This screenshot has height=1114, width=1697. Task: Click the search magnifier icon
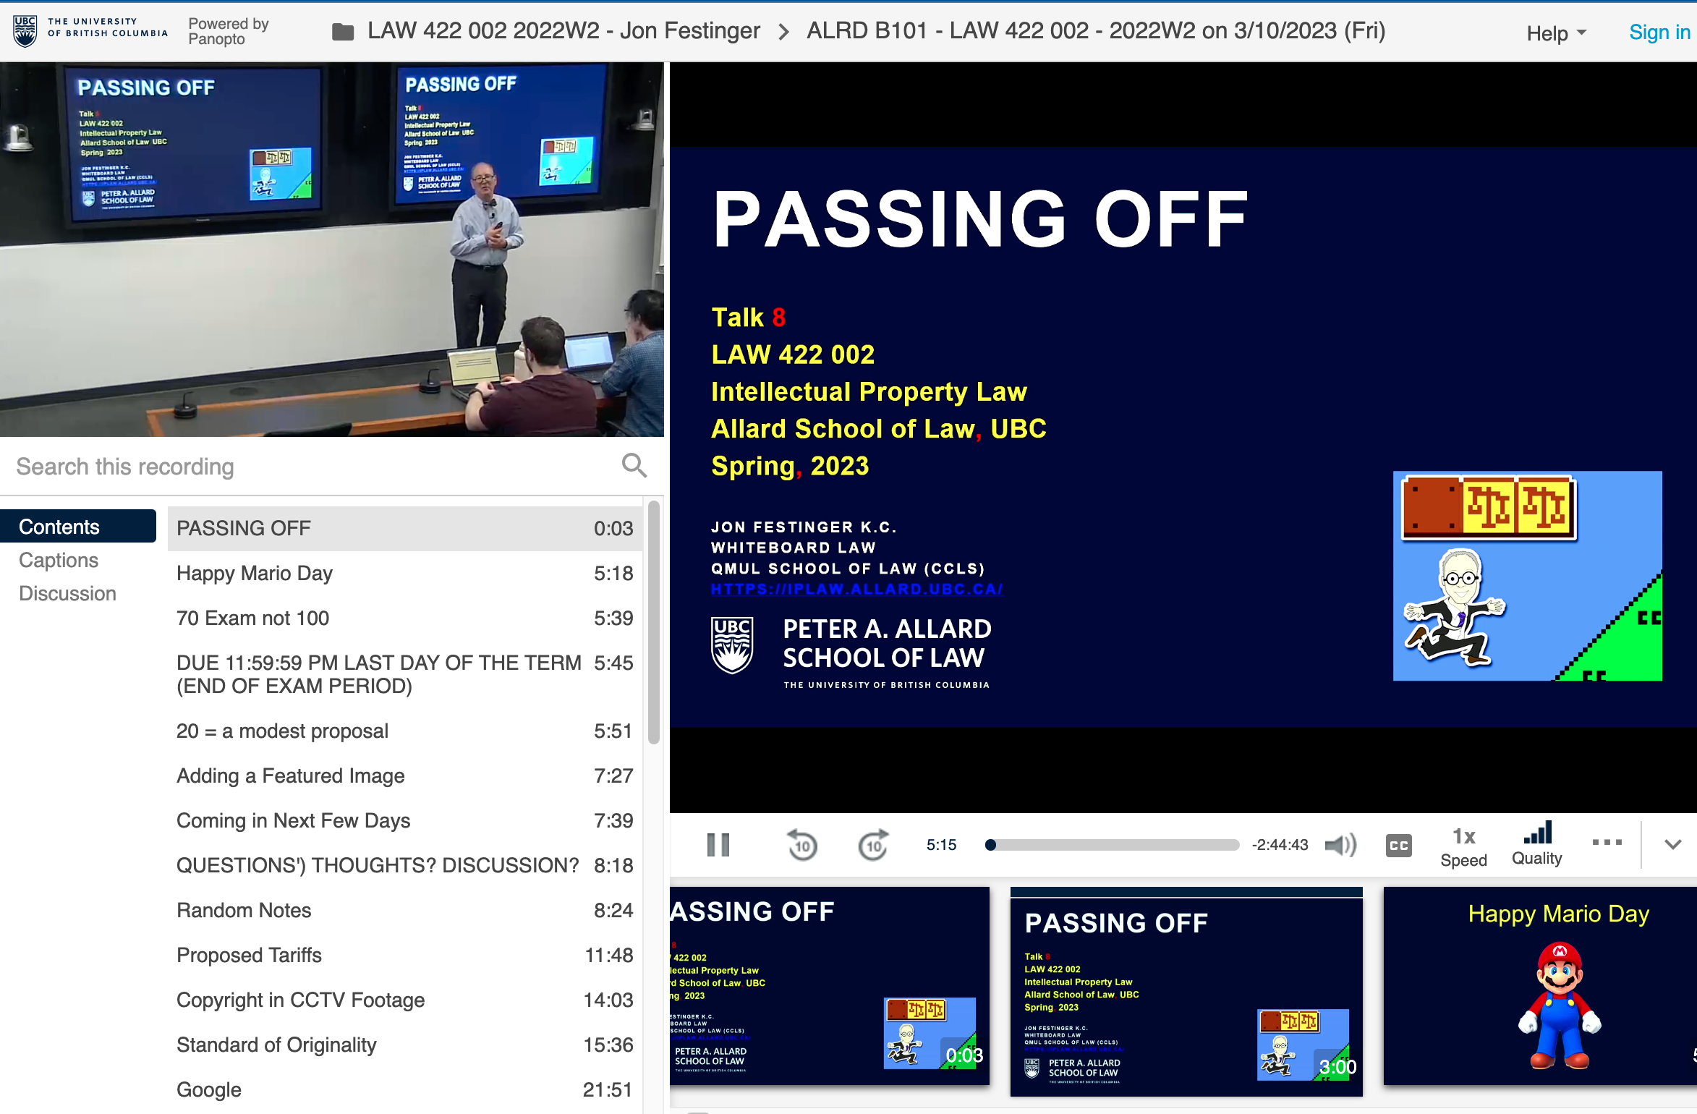coord(634,466)
